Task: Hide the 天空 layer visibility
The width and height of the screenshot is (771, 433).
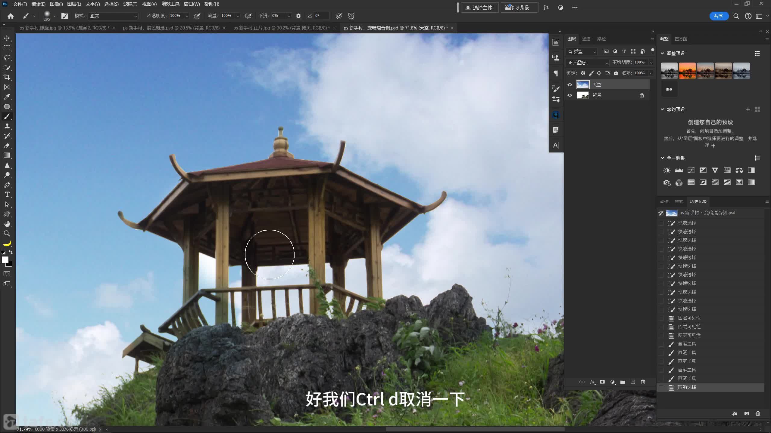Action: click(x=570, y=85)
